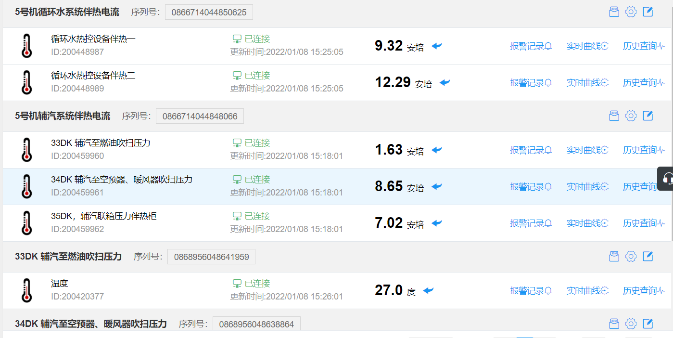Open 历史查询 for the 温度 sensor
Screen dimensions: 673x338
(x=644, y=291)
